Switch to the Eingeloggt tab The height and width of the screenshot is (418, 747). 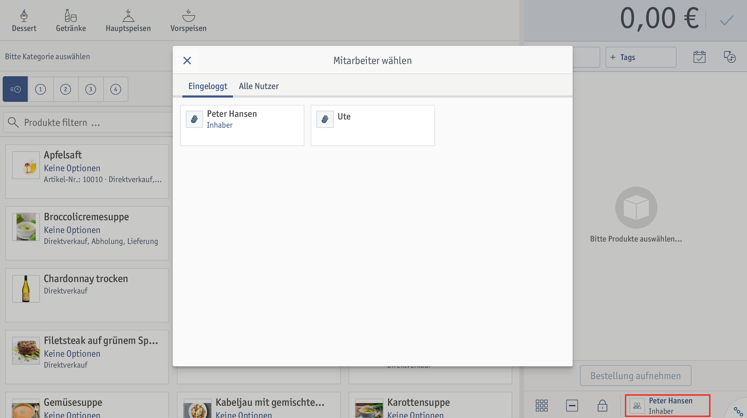click(x=208, y=86)
